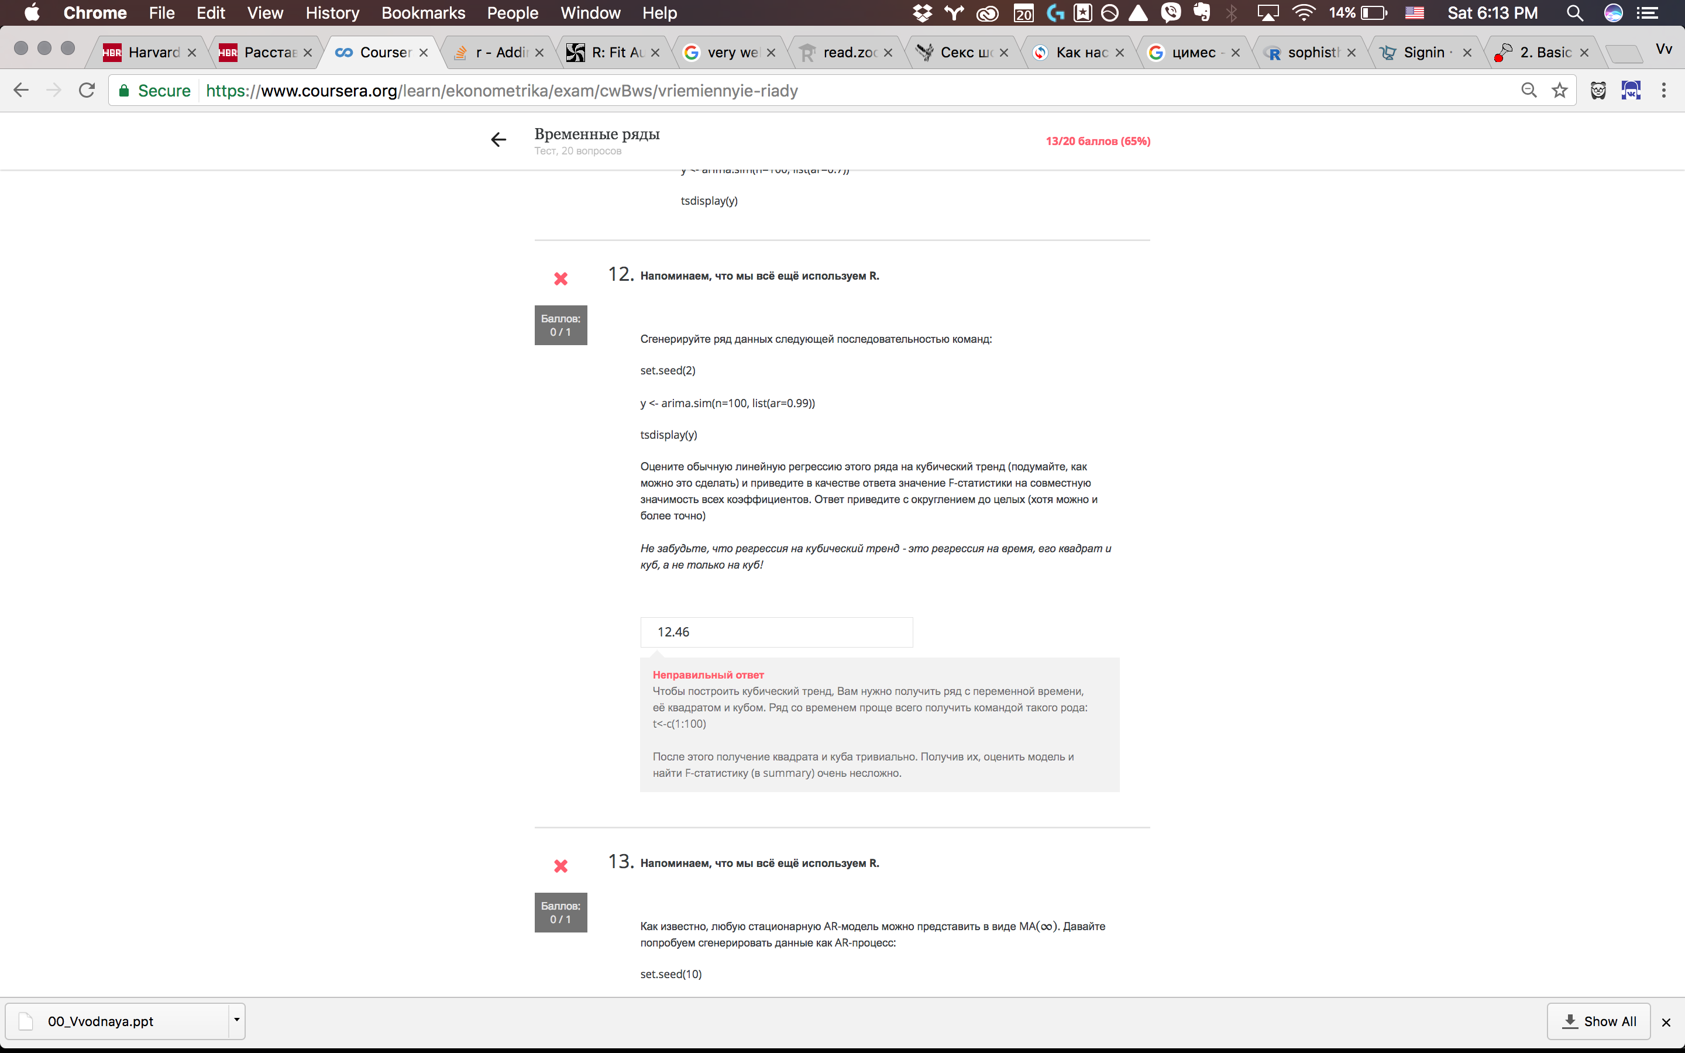1685x1053 pixels.
Task: Click Show All downloads button
Action: (x=1598, y=1021)
